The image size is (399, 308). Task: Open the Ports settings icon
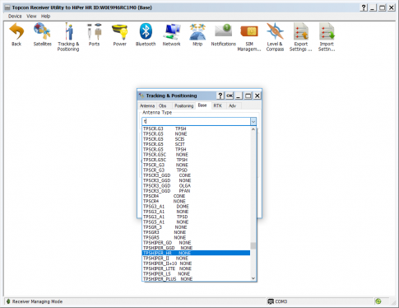94,32
